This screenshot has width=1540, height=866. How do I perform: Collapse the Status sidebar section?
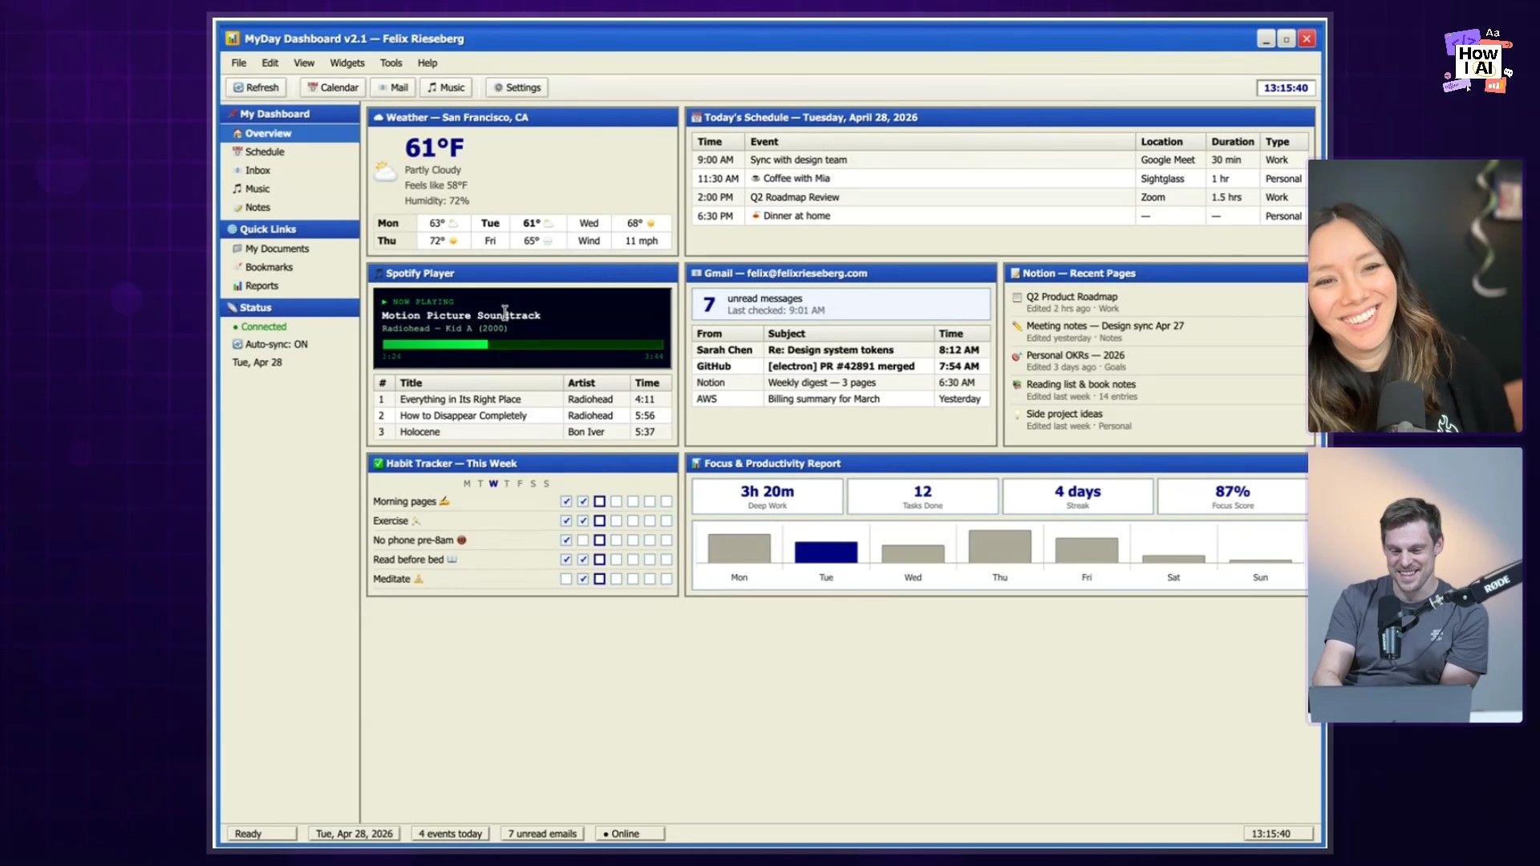(290, 308)
